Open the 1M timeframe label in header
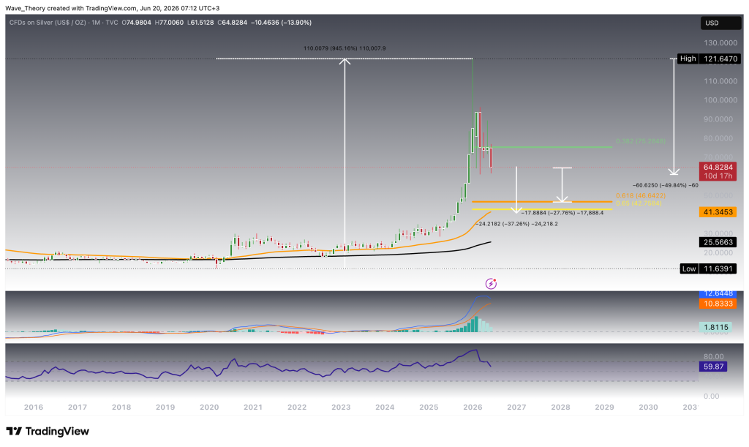This screenshot has width=749, height=447. (x=96, y=23)
